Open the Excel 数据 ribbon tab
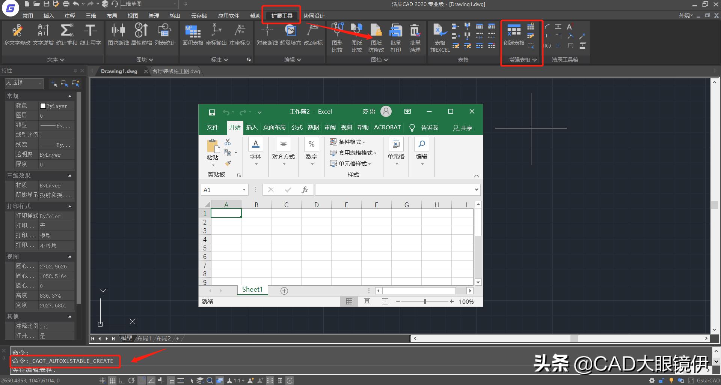This screenshot has height=385, width=721. pos(313,127)
